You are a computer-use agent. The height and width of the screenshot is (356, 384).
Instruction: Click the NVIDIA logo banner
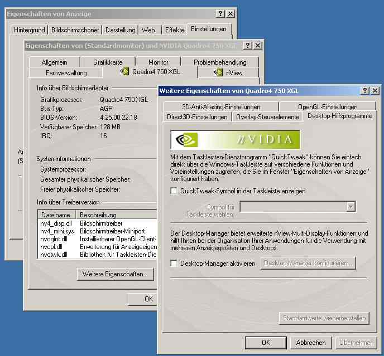tap(235, 140)
